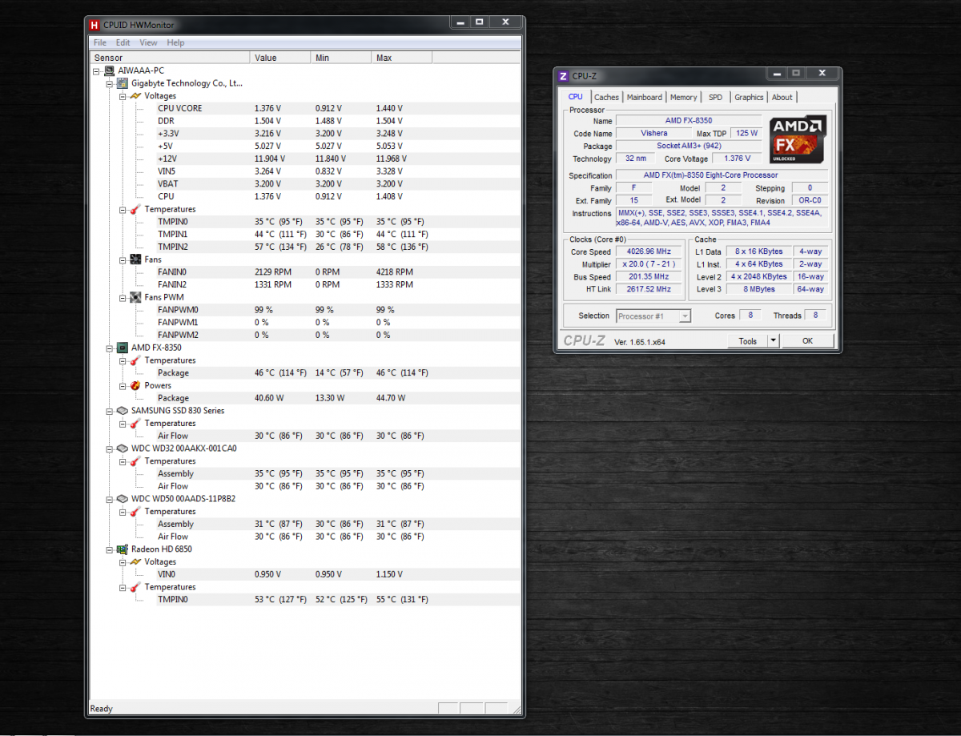This screenshot has height=736, width=961.
Task: Switch to the Graphics tab in CPU-Z
Action: 749,98
